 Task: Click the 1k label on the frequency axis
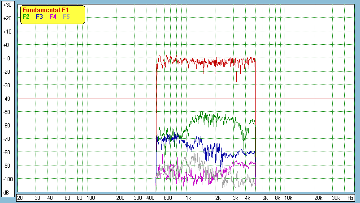coord(188,198)
